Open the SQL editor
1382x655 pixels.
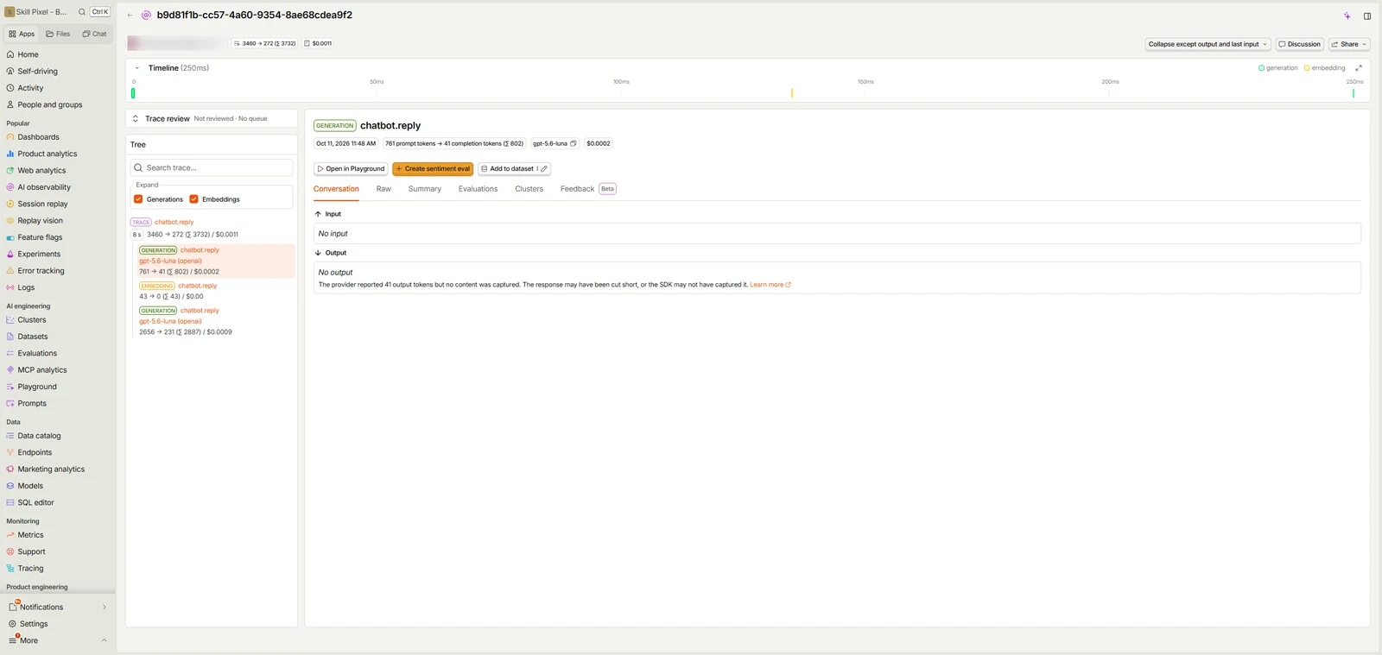pyautogui.click(x=35, y=502)
